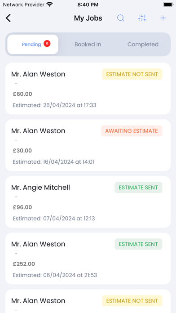176x313 pixels.
Task: Select the Pending tab
Action: tap(33, 45)
